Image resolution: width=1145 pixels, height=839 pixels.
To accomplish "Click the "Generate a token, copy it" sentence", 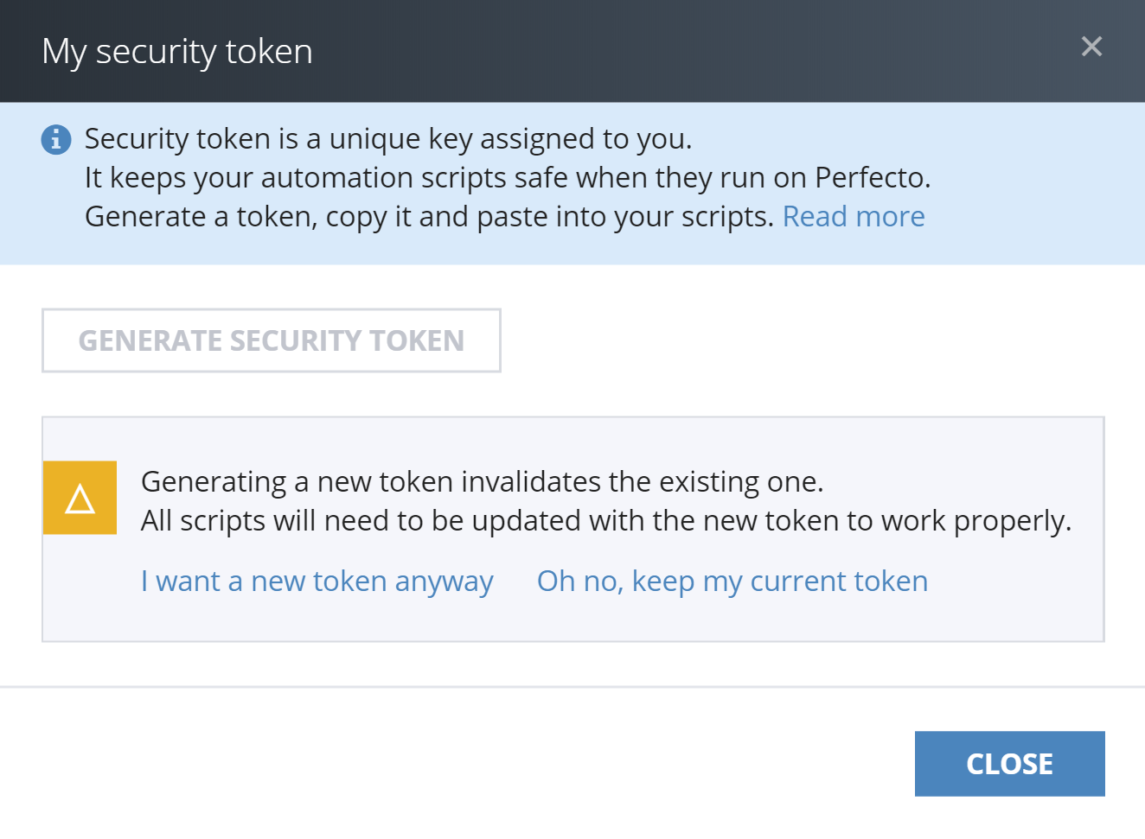I will pyautogui.click(x=428, y=217).
